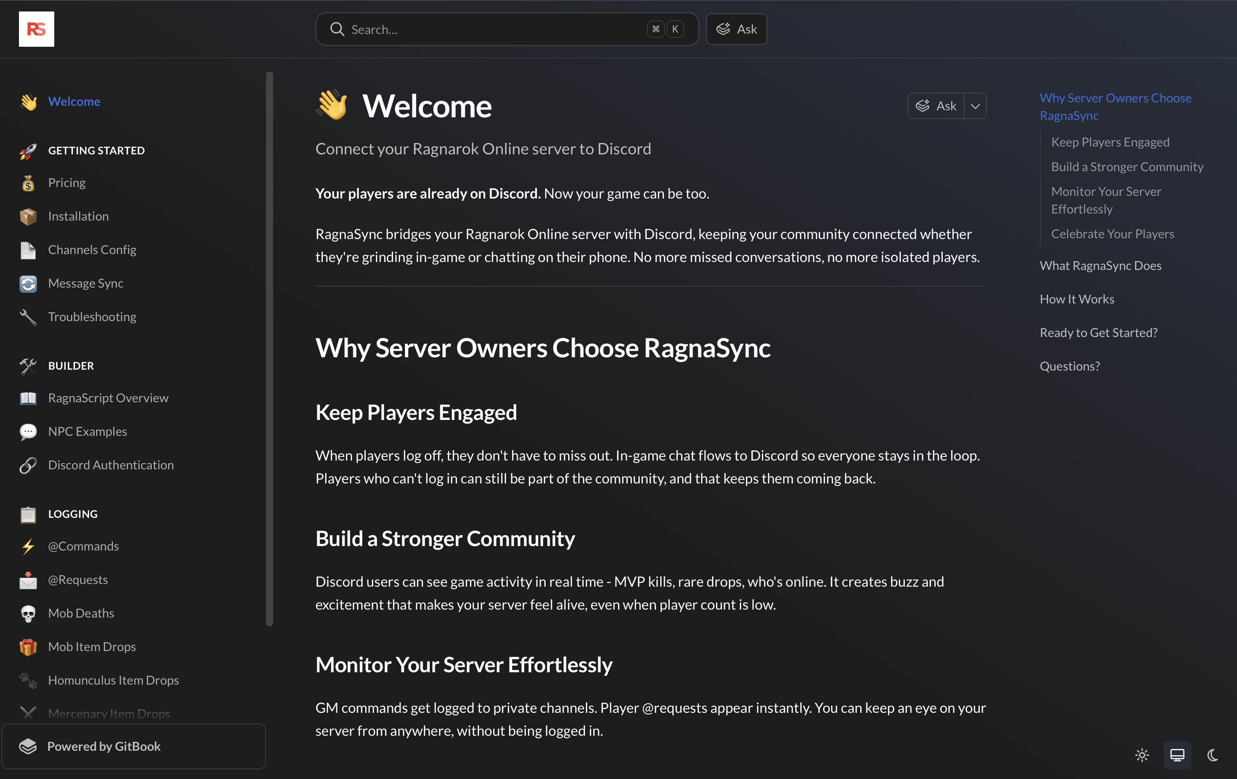This screenshot has height=779, width=1237.
Task: Click the Message Sync refresh icon
Action: click(x=28, y=283)
